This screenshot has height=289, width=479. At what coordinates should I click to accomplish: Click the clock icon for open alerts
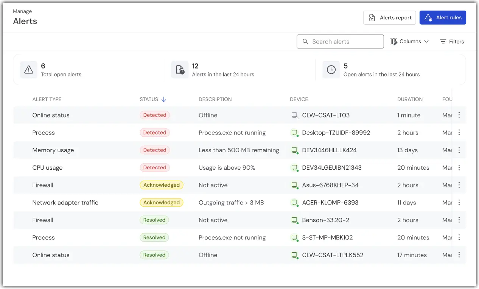click(331, 70)
